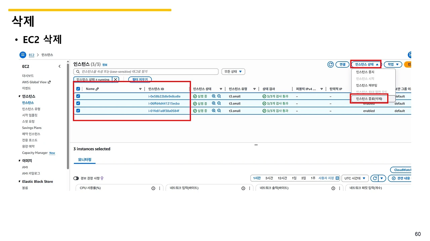Uncheck the row for instance i-0e58b22b8e9e8ce8e
The height and width of the screenshot is (241, 430).
click(78, 96)
